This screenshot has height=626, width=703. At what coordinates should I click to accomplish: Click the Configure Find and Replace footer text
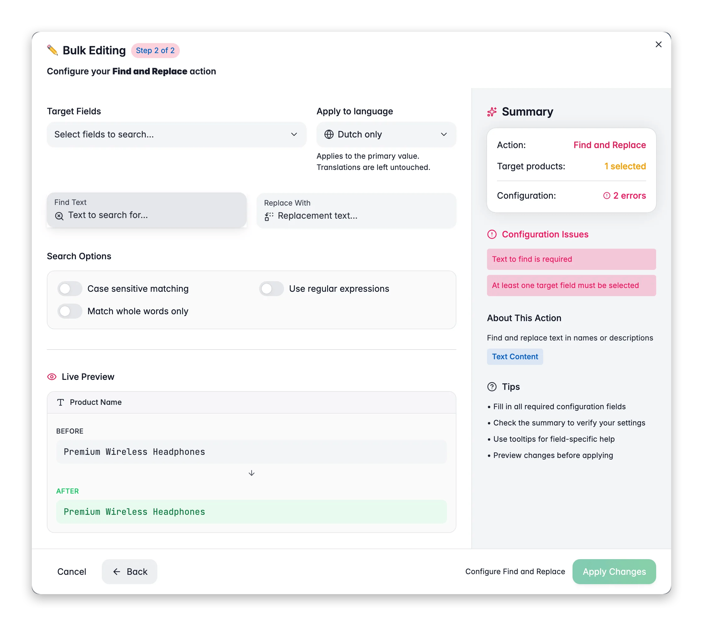click(515, 571)
